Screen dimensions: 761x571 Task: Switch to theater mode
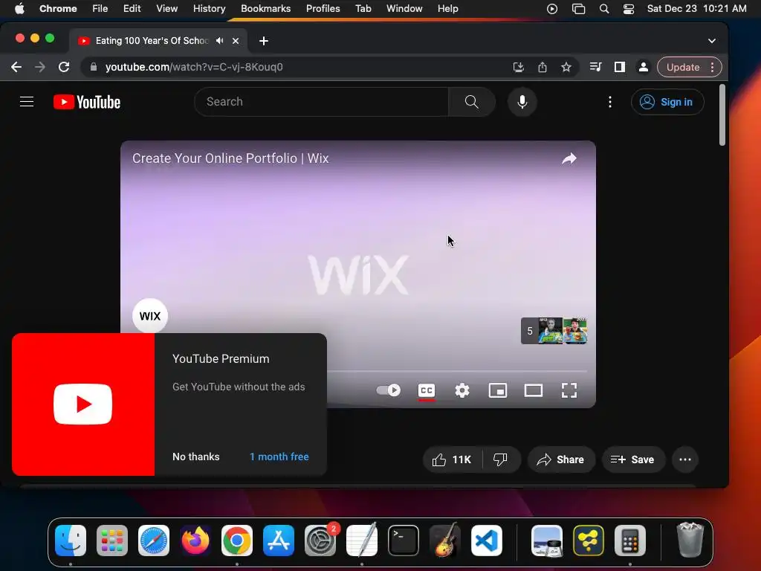coord(534,390)
